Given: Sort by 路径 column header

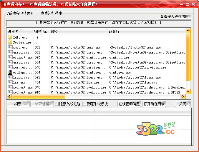Looking at the screenshot, I should (78, 31).
